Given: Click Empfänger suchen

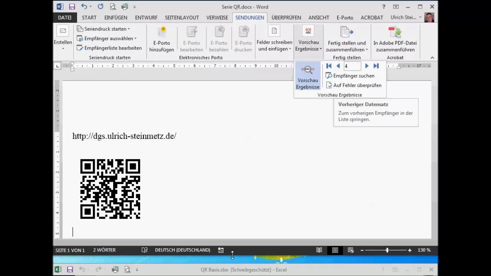Looking at the screenshot, I should pos(350,76).
